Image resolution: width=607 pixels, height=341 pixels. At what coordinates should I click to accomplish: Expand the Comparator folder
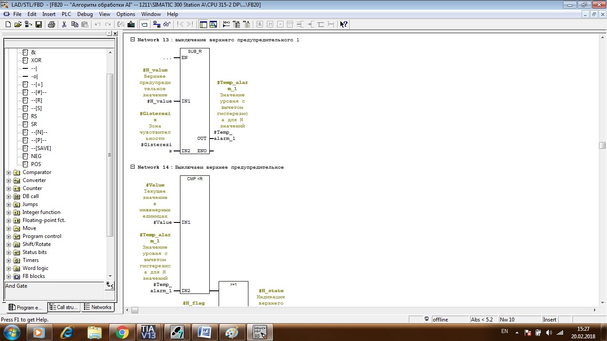click(x=8, y=172)
